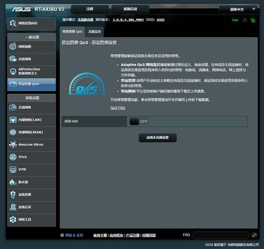Click the SSID ASUS link
This screenshot has height=249, width=264.
(x=160, y=20)
